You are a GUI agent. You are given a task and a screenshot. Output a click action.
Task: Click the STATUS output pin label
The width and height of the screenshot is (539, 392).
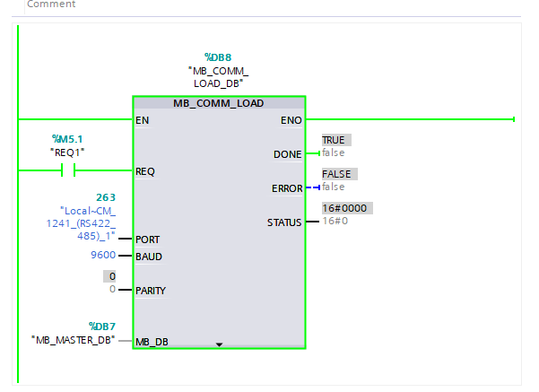click(284, 222)
